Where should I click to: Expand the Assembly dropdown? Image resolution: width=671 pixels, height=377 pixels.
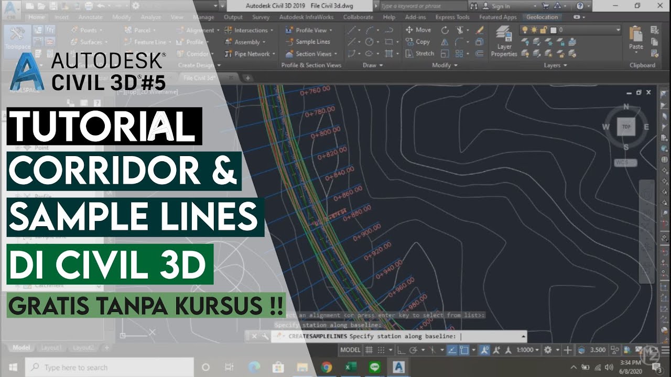point(264,42)
